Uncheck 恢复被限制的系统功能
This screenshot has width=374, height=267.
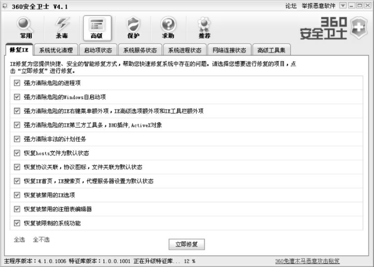click(x=17, y=223)
